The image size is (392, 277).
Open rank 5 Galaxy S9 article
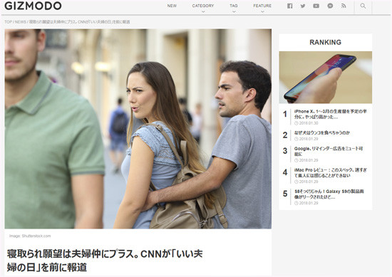[329, 194]
